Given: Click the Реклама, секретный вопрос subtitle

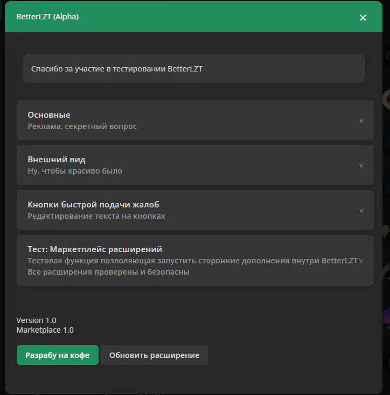Looking at the screenshot, I should [x=82, y=126].
